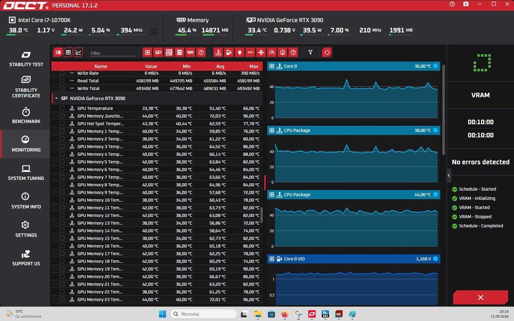Take a screenshot with the camera icon
514x321 pixels.
coord(466,4)
